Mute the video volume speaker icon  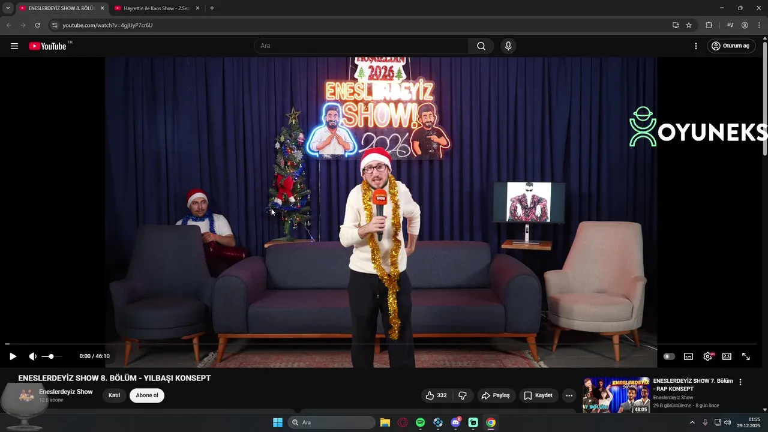coord(32,356)
